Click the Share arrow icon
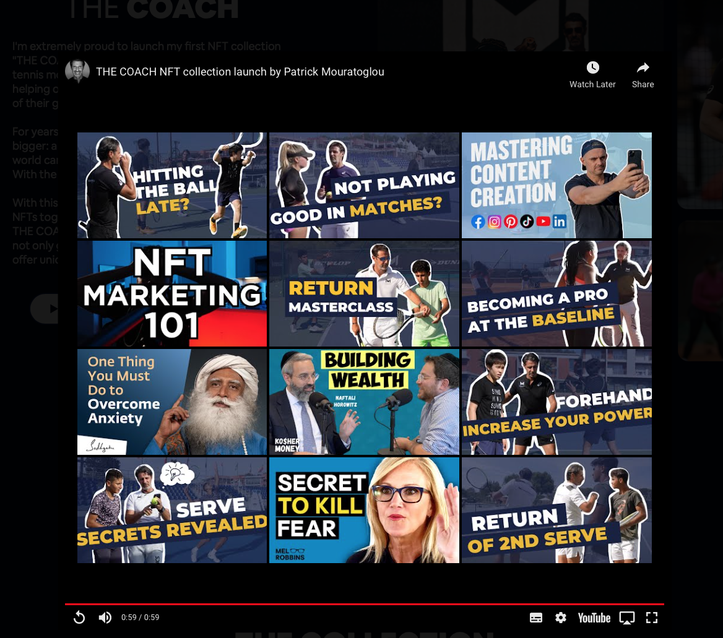Screen dimensions: 723x638 point(643,68)
